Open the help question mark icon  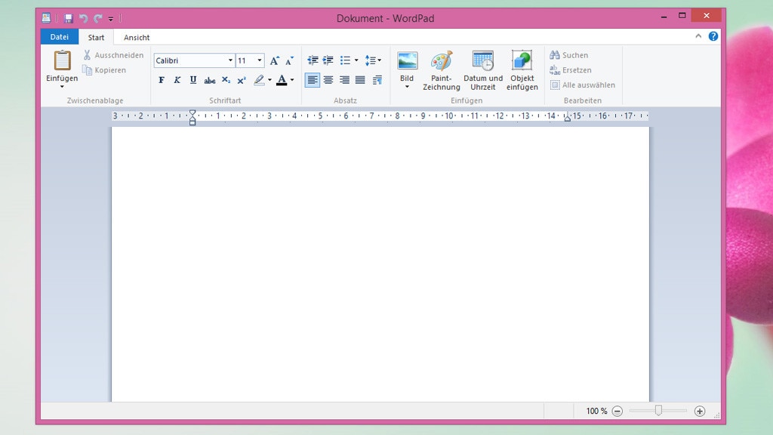[713, 36]
